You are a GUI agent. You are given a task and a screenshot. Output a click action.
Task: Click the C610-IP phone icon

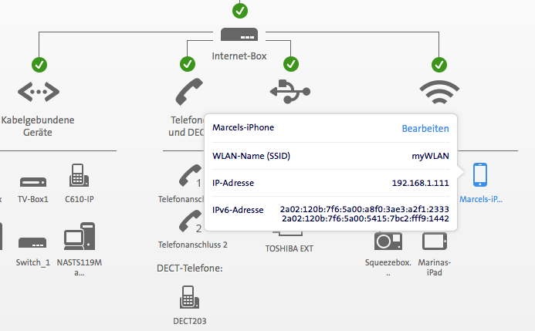tap(76, 177)
